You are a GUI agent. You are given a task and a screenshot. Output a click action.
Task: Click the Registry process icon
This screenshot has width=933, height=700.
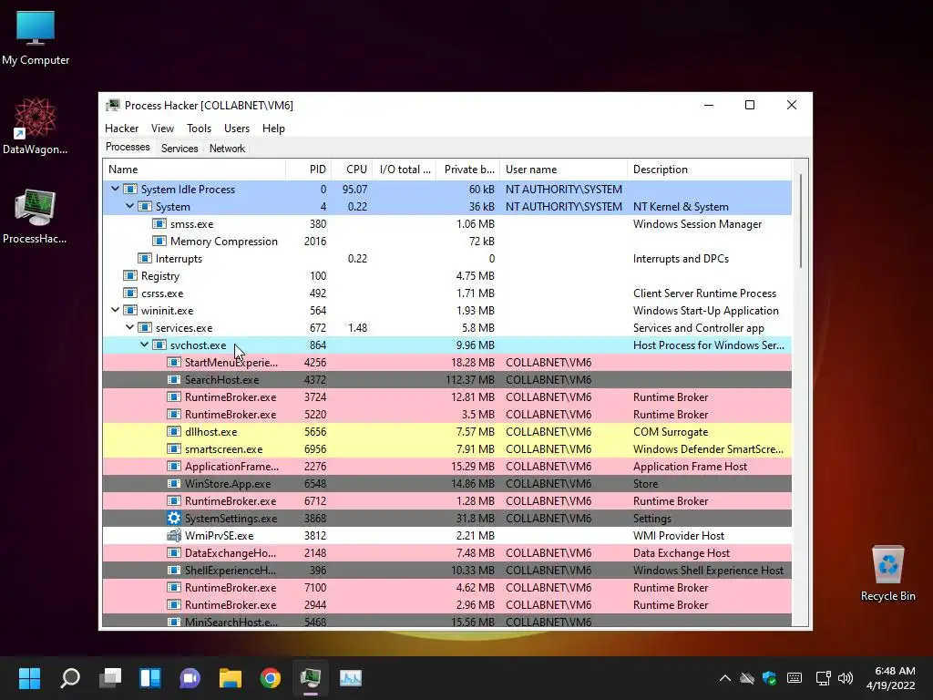[x=129, y=275]
